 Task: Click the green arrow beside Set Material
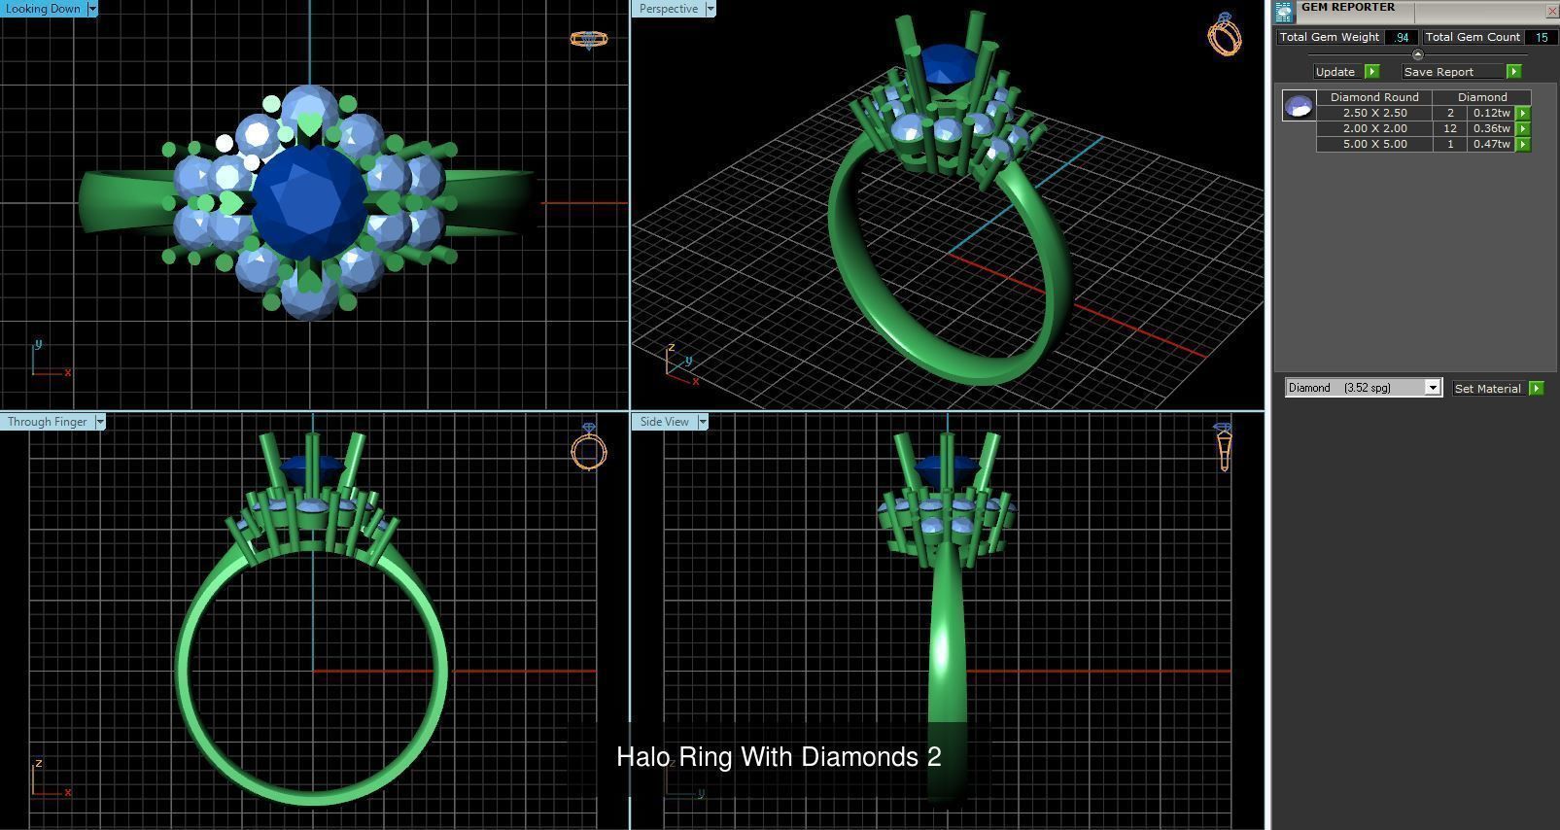click(1536, 388)
